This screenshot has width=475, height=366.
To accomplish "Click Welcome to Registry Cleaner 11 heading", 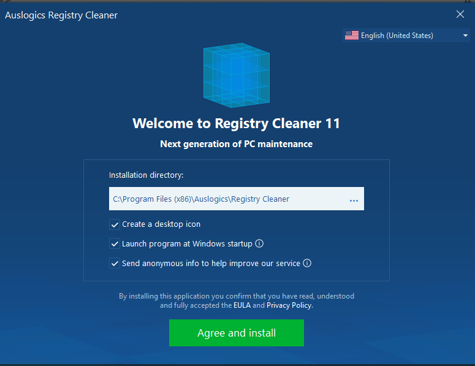I will 237,124.
